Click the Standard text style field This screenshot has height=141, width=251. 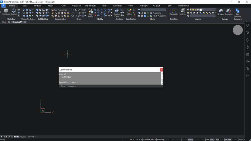pos(146,140)
